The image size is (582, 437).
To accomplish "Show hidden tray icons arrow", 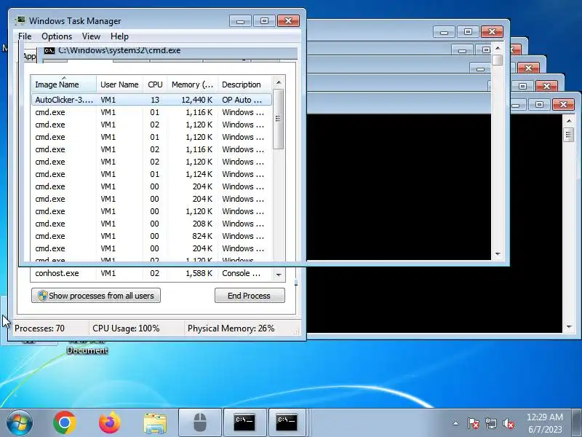I will tap(456, 423).
